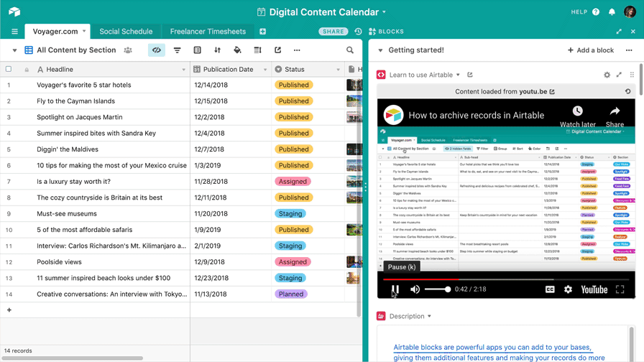644x362 pixels.
Task: Switch to the Freelancer Timesheets tab
Action: click(208, 31)
